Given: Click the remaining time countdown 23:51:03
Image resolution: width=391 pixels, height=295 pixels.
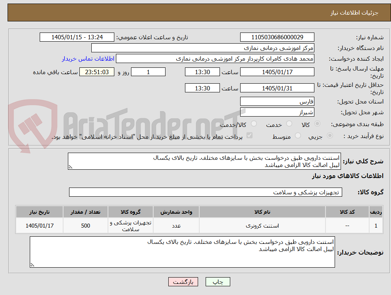Looking at the screenshot, I should [97, 72].
